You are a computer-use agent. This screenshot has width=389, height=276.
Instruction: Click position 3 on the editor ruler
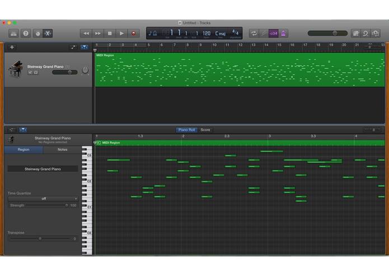click(270, 136)
